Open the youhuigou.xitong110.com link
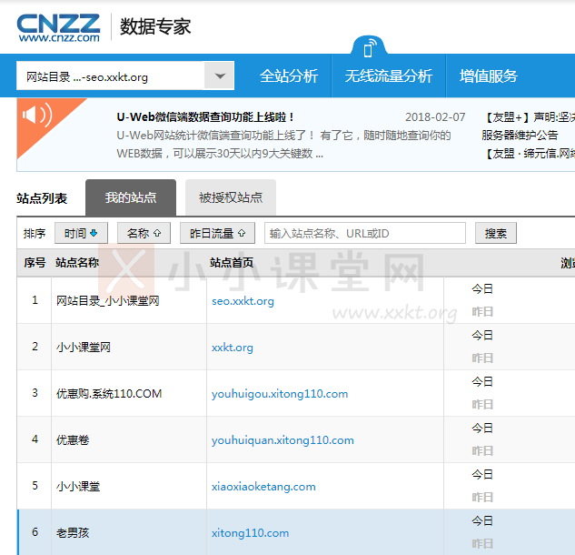The width and height of the screenshot is (575, 555). pos(280,394)
